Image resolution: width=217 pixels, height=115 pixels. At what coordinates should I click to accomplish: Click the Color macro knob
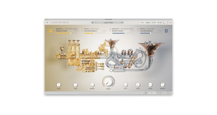tap(59, 84)
